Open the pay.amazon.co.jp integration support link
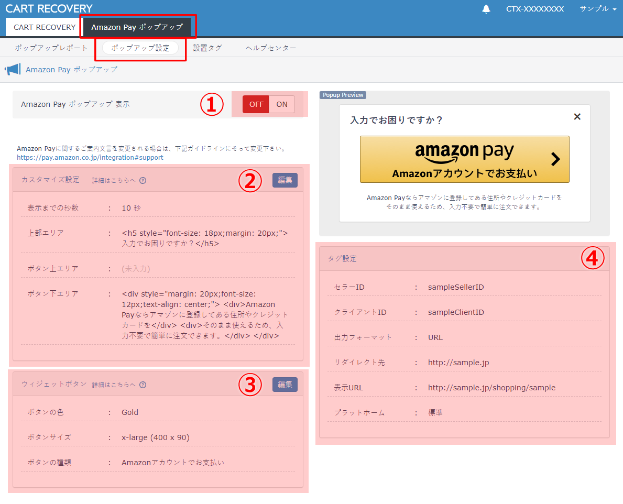623x504 pixels. [90, 158]
